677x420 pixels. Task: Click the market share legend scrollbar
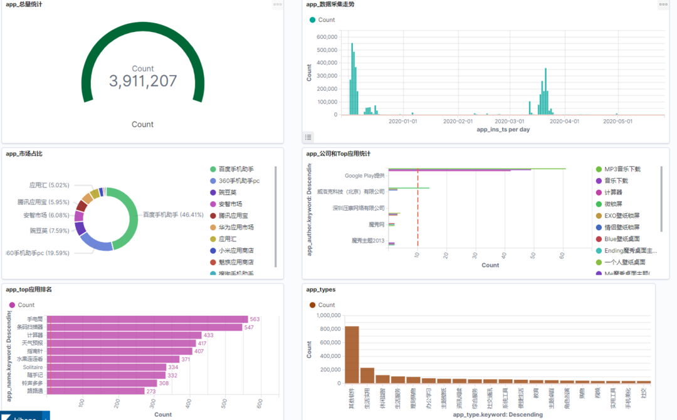[x=275, y=217]
